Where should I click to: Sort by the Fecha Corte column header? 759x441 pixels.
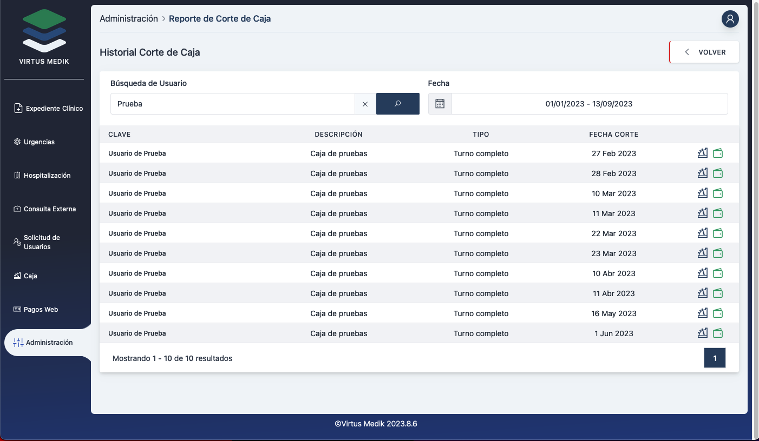[x=613, y=135]
